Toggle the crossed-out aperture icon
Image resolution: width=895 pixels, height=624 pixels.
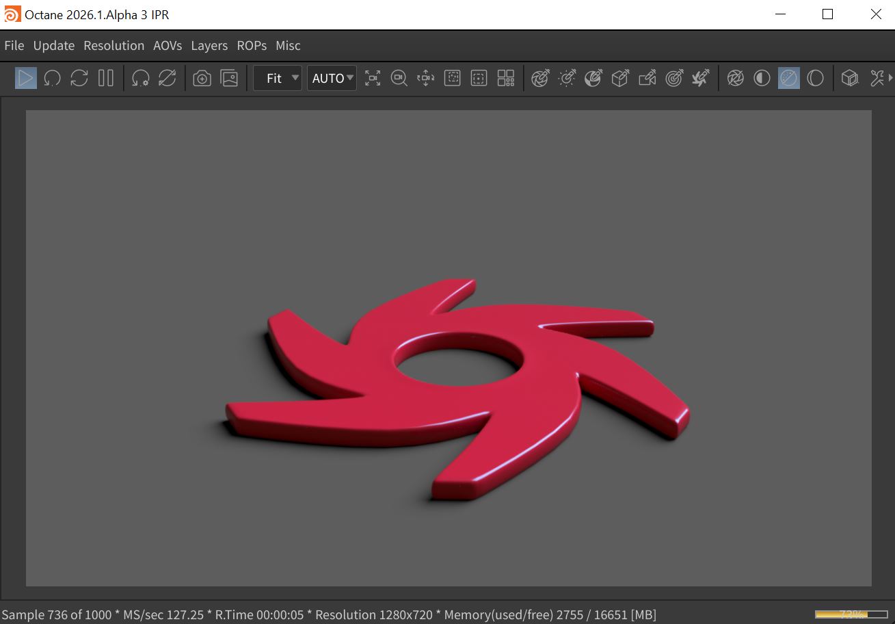click(x=735, y=78)
